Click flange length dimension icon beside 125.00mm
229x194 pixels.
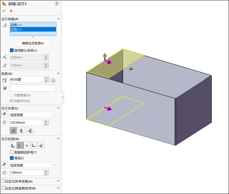(x=5, y=122)
